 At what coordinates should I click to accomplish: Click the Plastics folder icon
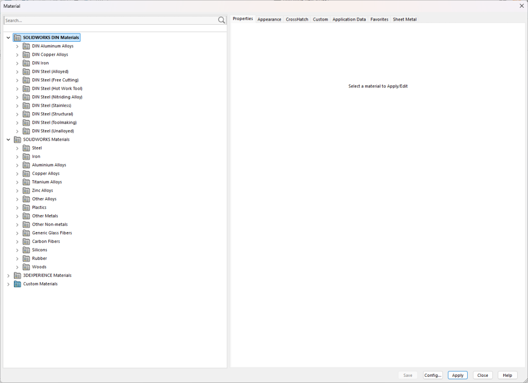26,207
